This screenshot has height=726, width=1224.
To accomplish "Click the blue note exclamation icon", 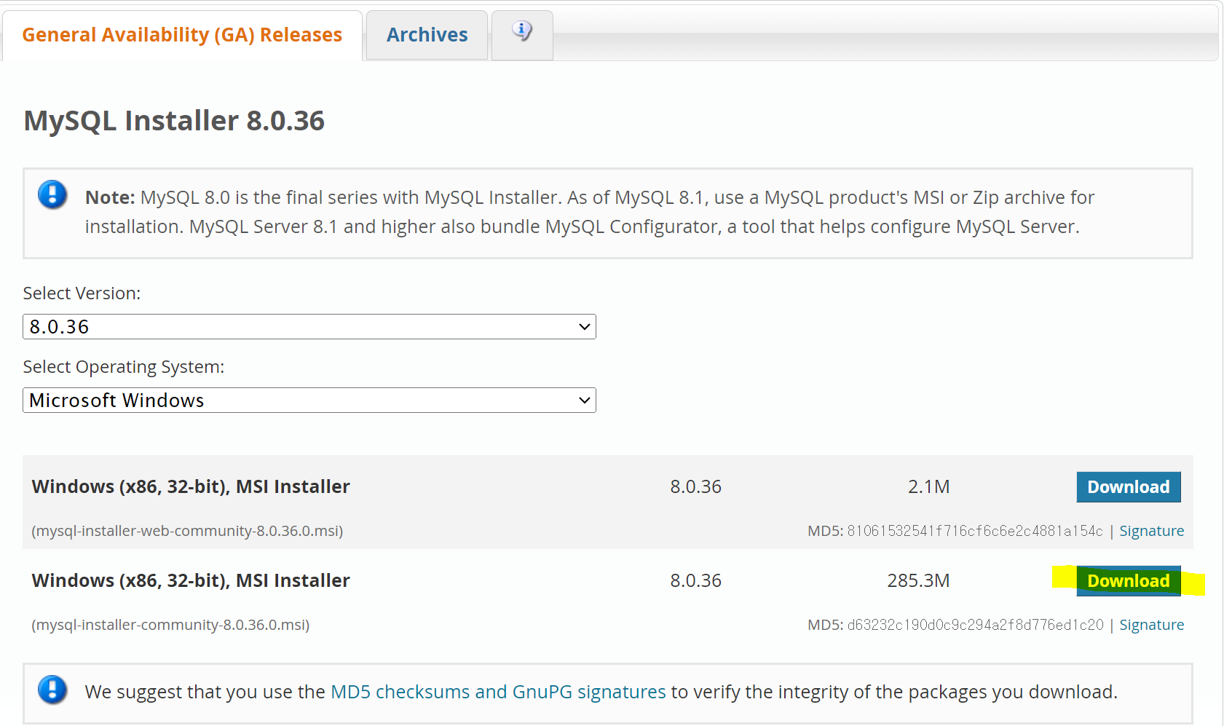I will coord(52,194).
